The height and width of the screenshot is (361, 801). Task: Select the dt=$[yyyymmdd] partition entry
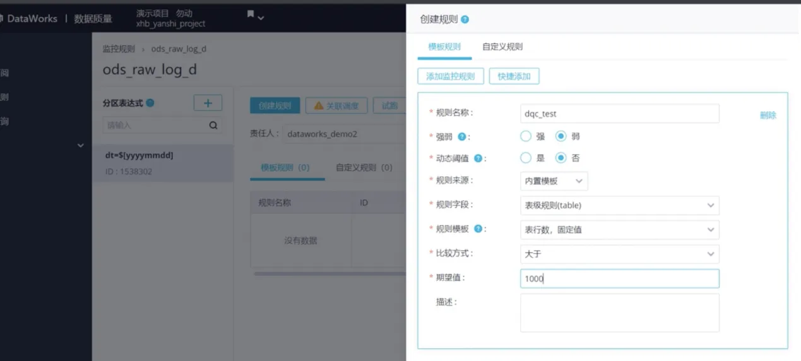point(163,163)
